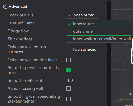Enable Smoothing wall speed along Z
Screen dimensions: 133x106
coord(68,99)
